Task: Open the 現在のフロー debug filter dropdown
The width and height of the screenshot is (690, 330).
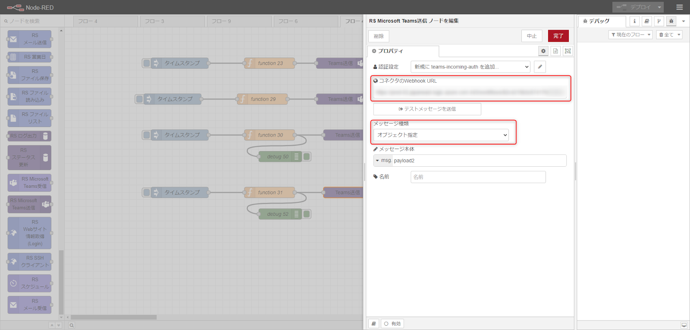Action: tap(630, 35)
